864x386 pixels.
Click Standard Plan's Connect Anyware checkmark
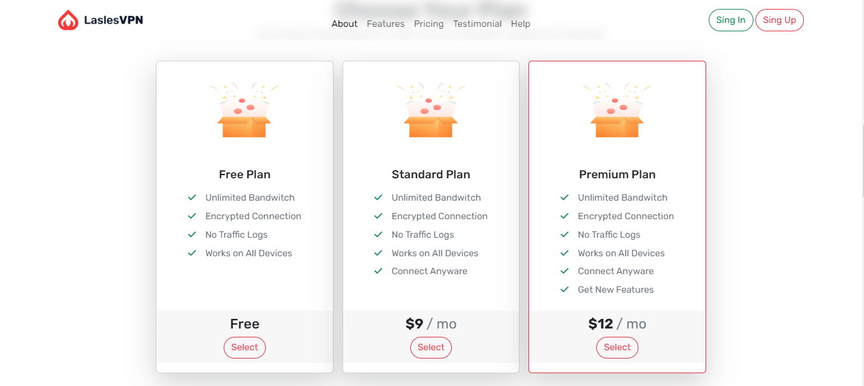click(x=378, y=271)
